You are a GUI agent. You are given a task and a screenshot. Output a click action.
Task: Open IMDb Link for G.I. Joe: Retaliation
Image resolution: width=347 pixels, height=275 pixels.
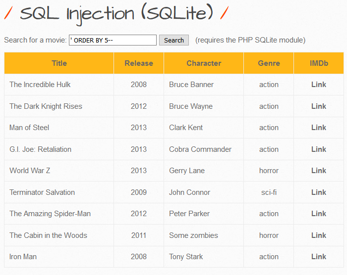(319, 149)
